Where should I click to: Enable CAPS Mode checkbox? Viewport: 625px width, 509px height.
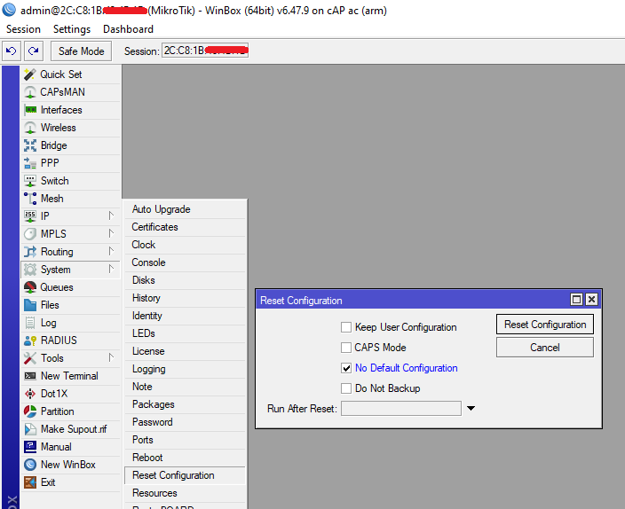click(x=346, y=348)
